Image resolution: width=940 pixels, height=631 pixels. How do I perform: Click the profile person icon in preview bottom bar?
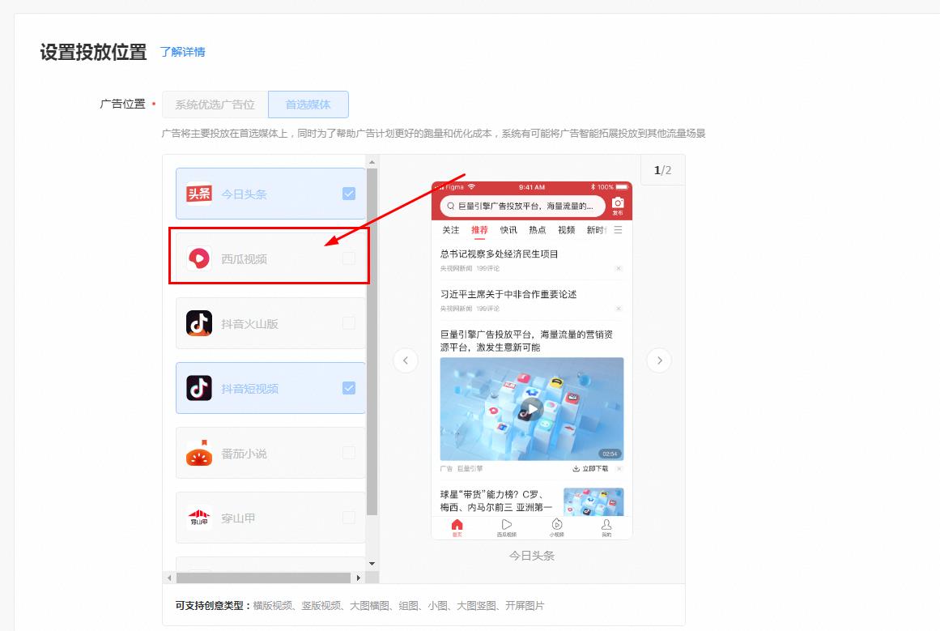tap(606, 526)
